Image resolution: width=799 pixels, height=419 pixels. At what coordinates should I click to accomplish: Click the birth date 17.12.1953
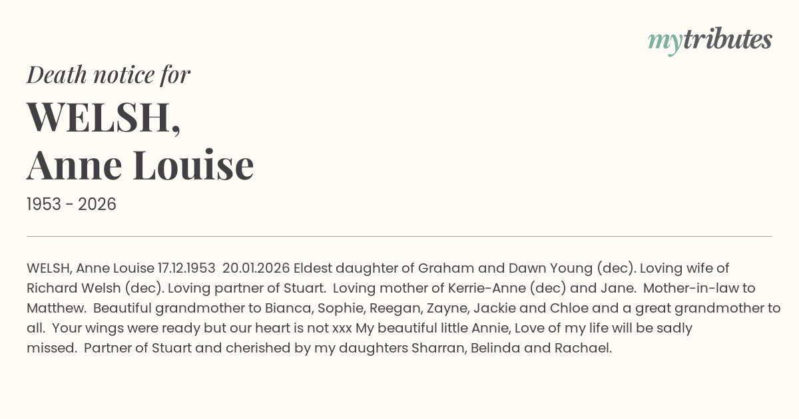coord(186,268)
